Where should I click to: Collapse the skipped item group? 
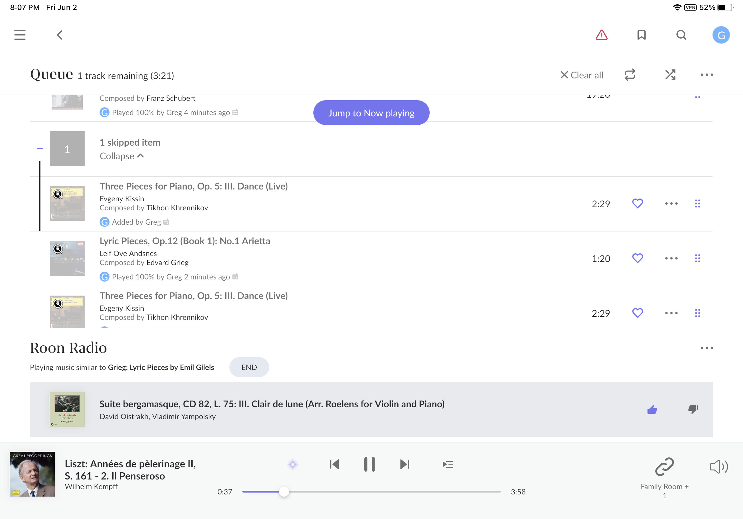pyautogui.click(x=122, y=156)
